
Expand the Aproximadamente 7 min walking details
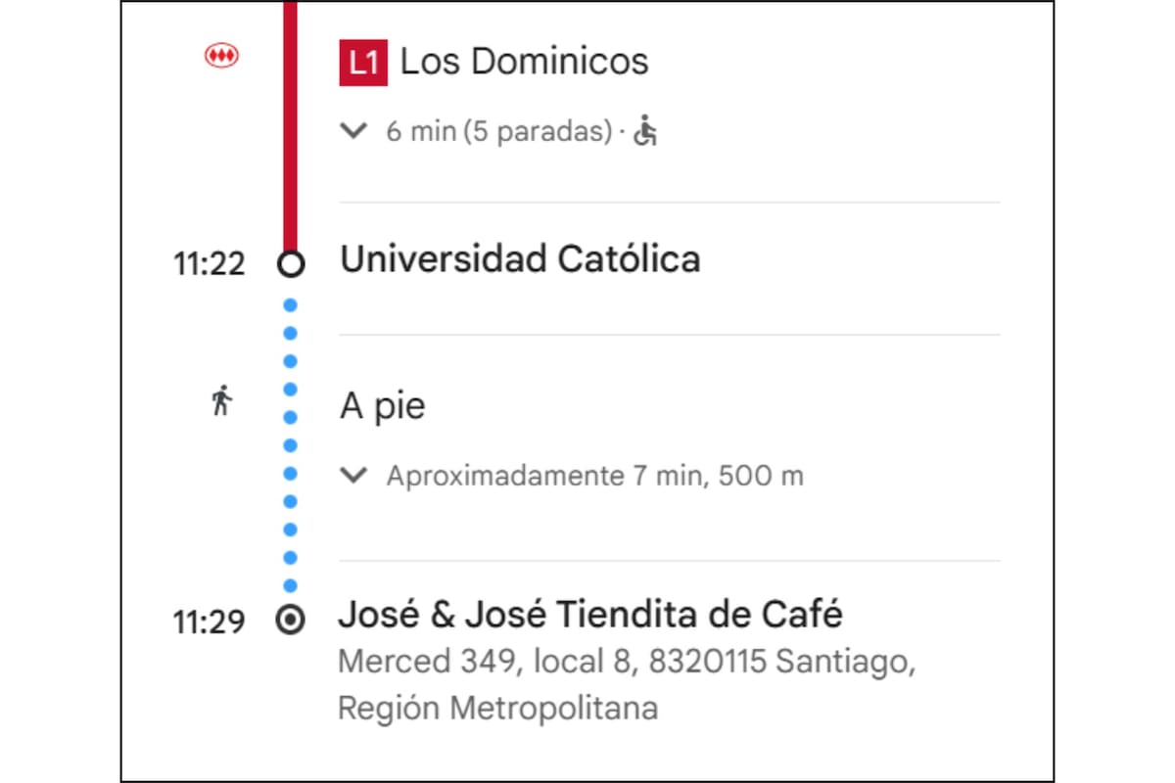pos(353,476)
